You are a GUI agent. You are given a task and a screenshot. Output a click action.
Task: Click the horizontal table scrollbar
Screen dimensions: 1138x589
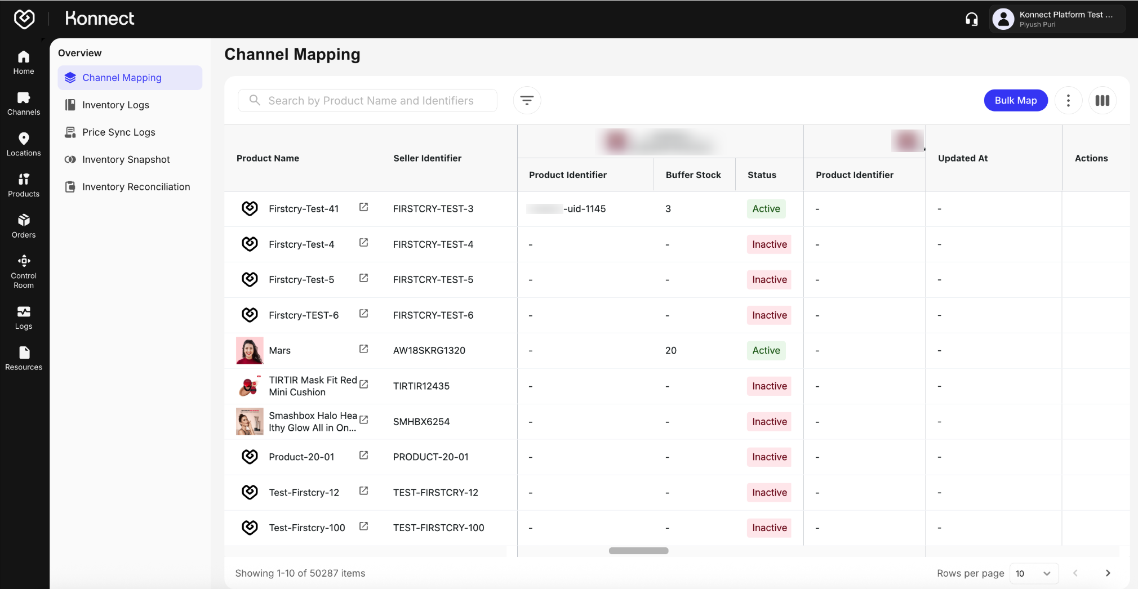638,551
